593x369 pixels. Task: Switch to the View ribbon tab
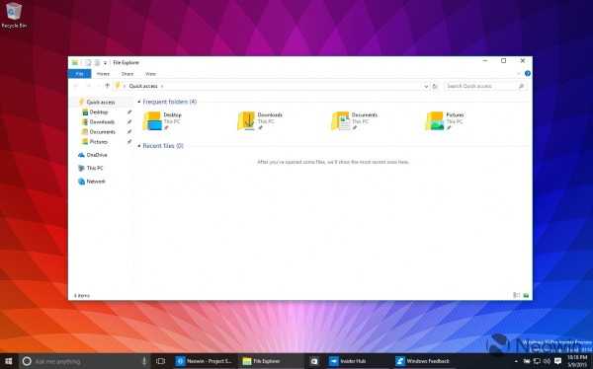150,74
